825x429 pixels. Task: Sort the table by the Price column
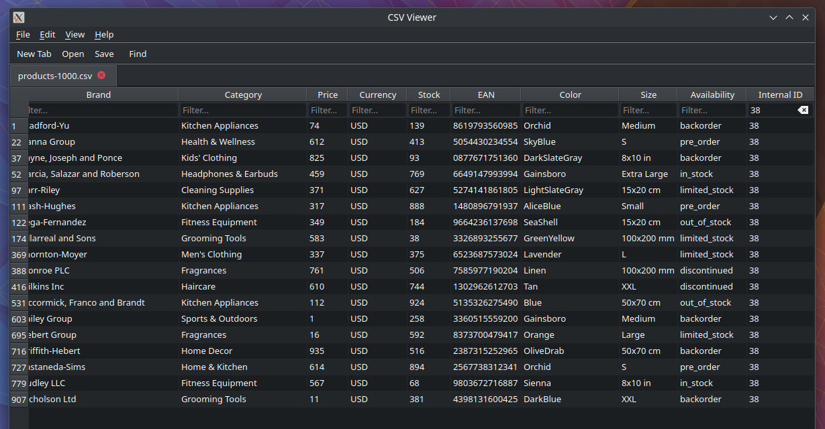327,94
